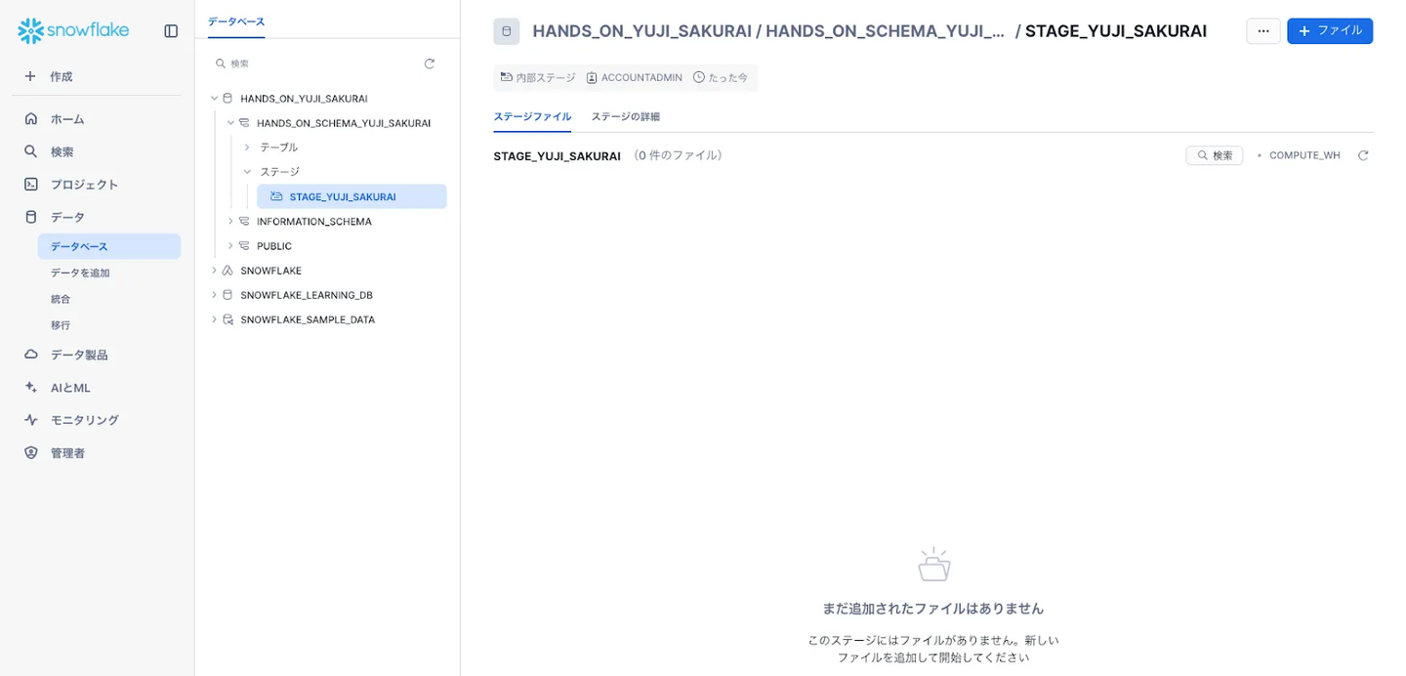Click the STAGE_YUJI_SAKURAI breadcrumb title

coord(1116,31)
